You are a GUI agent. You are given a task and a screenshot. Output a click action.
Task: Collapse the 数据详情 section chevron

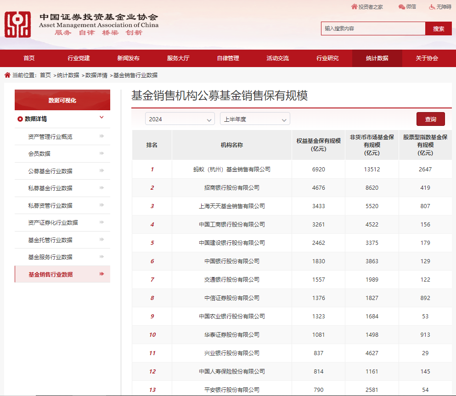click(x=101, y=118)
